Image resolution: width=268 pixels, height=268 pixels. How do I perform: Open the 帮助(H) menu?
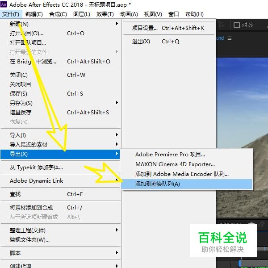tap(194, 14)
